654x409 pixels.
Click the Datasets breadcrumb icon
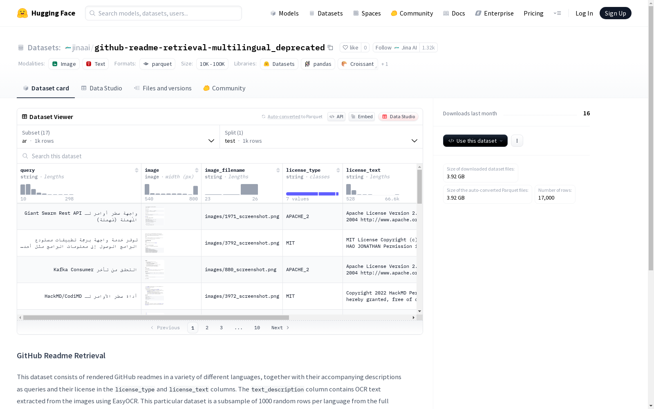(x=21, y=48)
